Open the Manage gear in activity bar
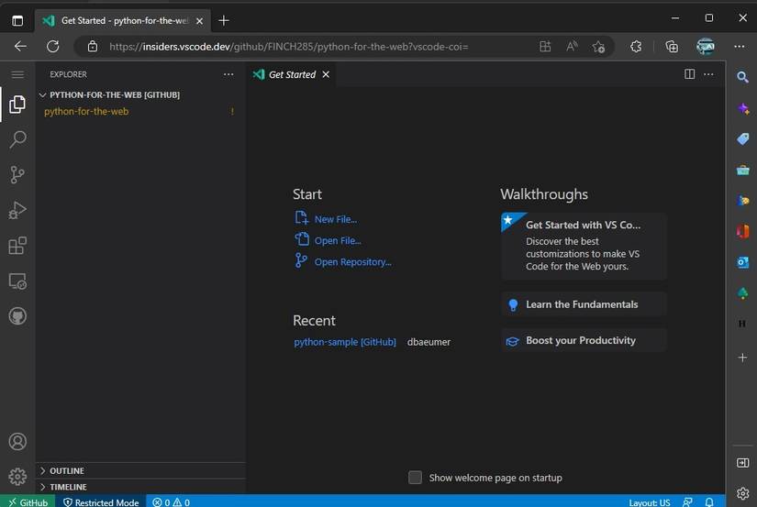The width and height of the screenshot is (757, 507). click(x=17, y=477)
